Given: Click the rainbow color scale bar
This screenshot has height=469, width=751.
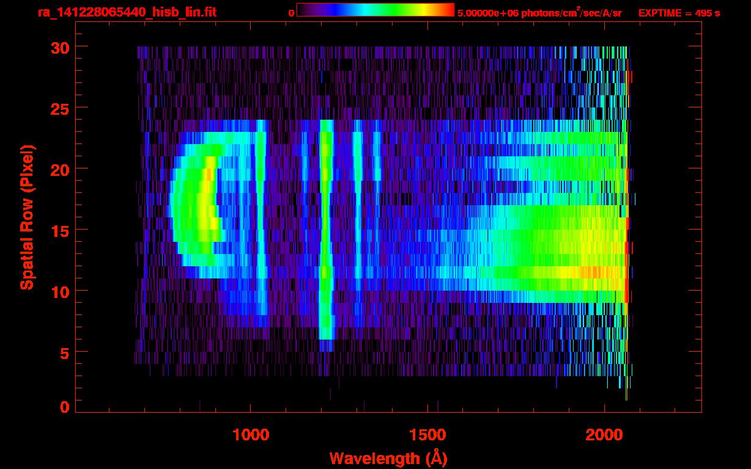Looking at the screenshot, I should tap(376, 10).
